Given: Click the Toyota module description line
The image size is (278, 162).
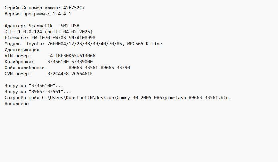Looking at the screenshot, I should tap(83, 44).
